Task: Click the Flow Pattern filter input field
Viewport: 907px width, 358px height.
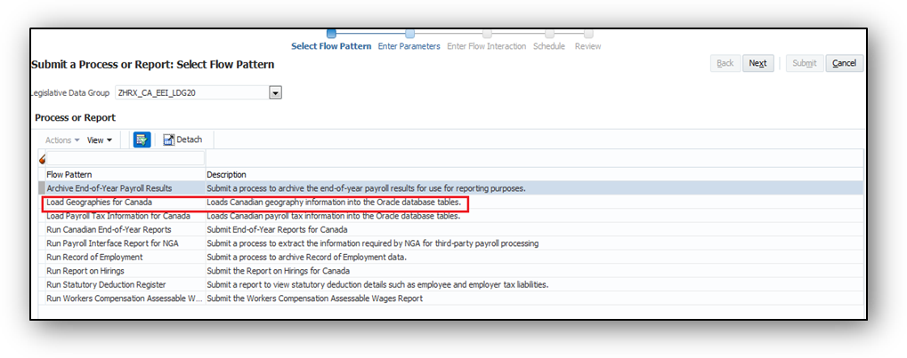Action: pyautogui.click(x=126, y=158)
